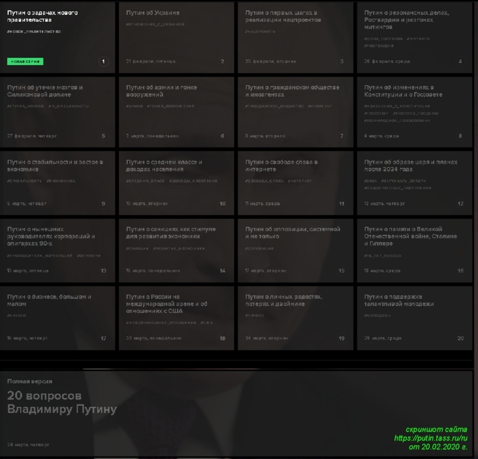Screen dimensions: 478x459
Task: Open "Путин о поддержке талантливой молодежи"
Action: (399, 300)
